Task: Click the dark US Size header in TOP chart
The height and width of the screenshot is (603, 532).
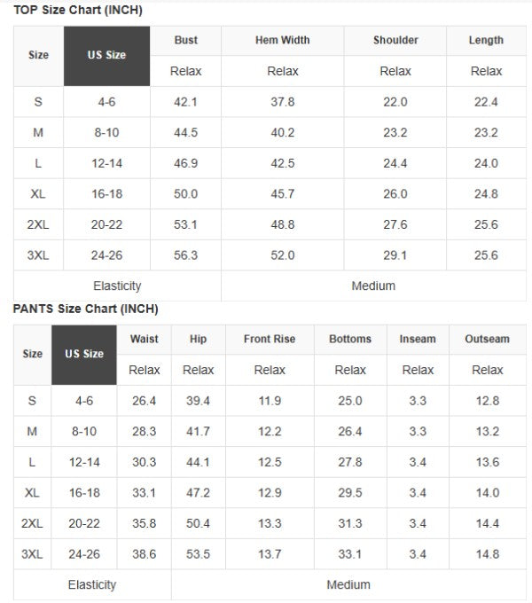Action: pos(106,55)
